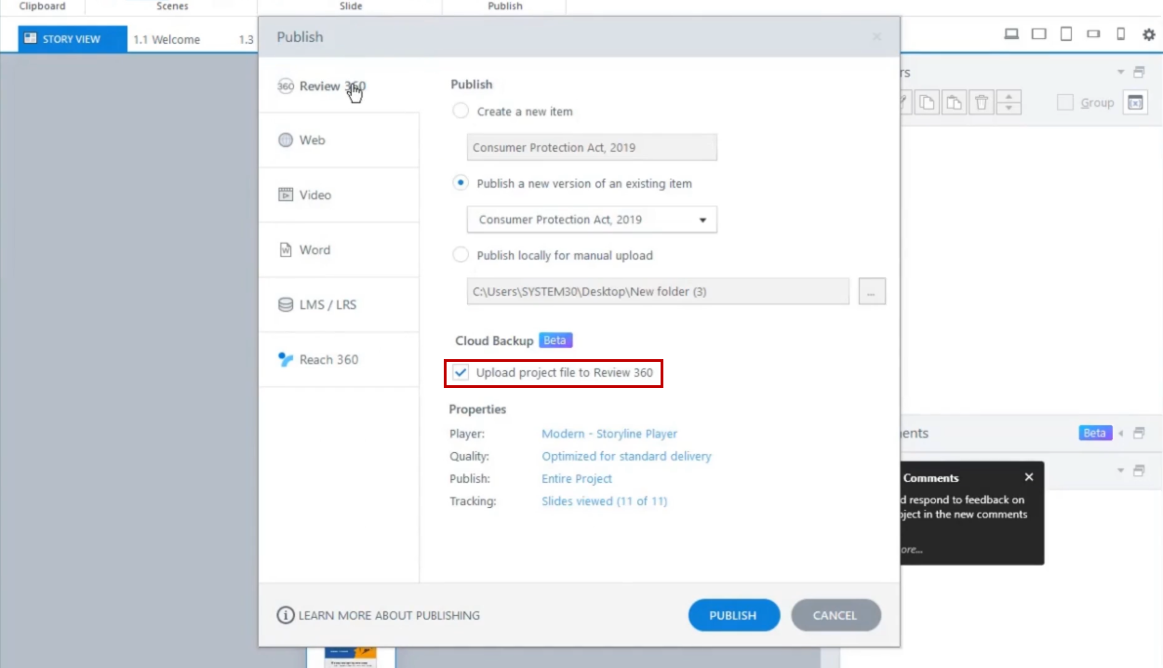This screenshot has width=1163, height=668.
Task: Open the manage project variables icon
Action: coord(1135,102)
